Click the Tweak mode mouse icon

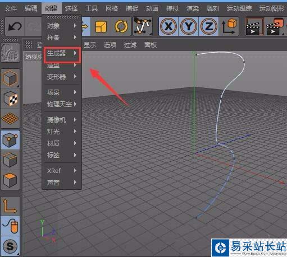click(10, 226)
